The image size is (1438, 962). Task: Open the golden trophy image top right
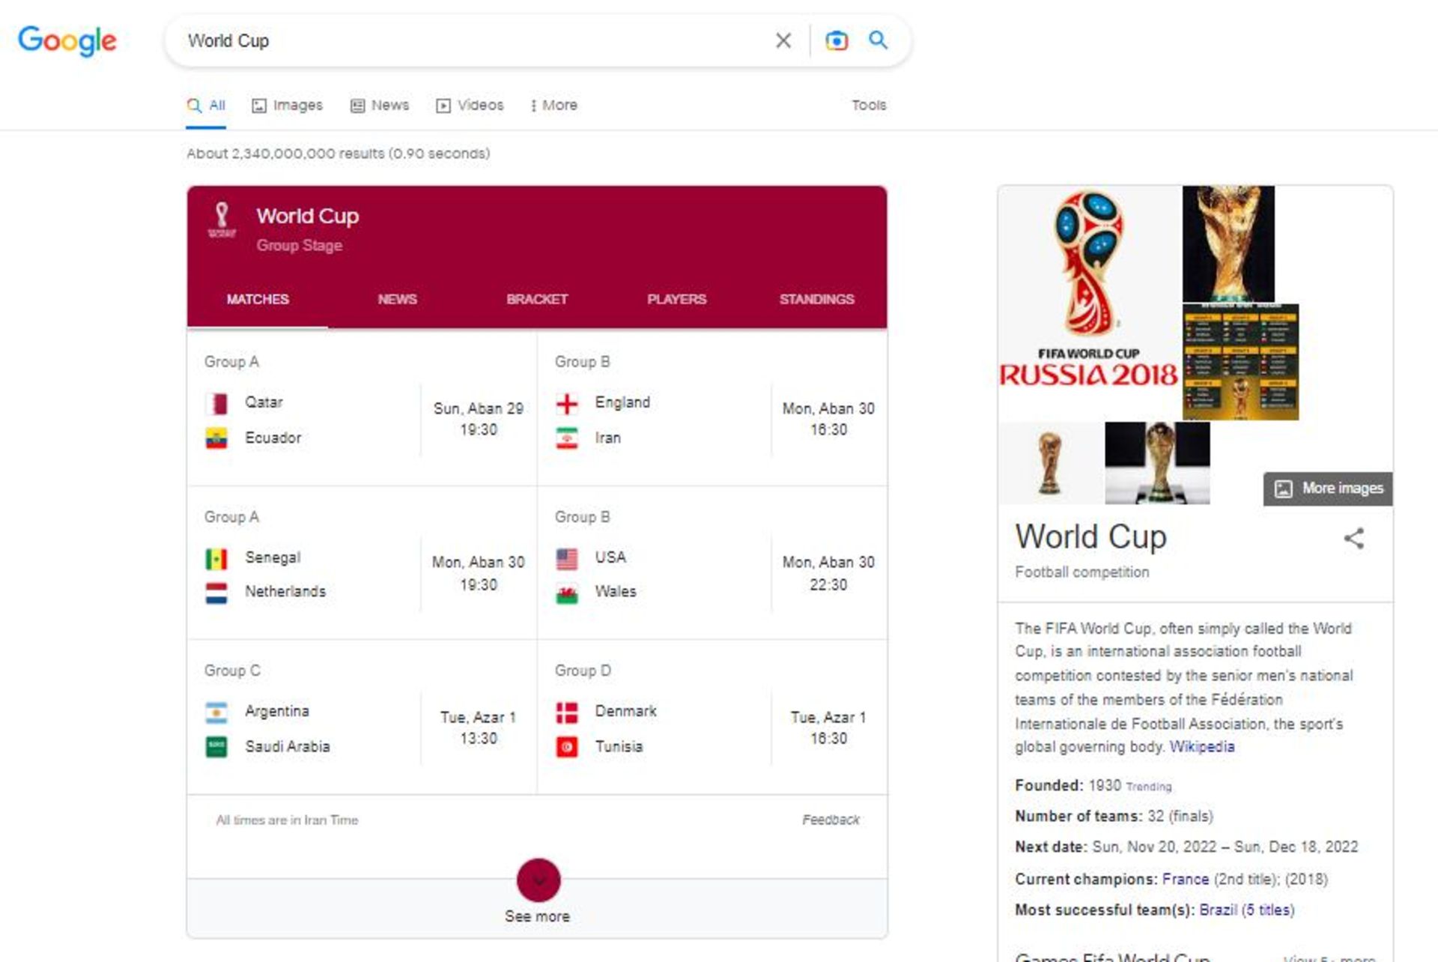click(1228, 243)
